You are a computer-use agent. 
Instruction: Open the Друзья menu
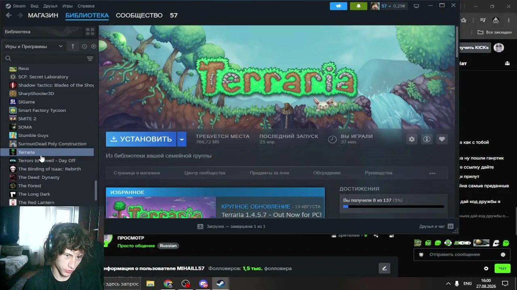pos(50,6)
